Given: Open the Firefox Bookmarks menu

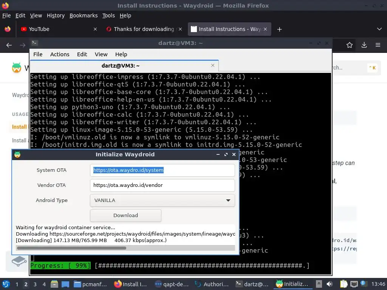Looking at the screenshot, I should click(84, 15).
